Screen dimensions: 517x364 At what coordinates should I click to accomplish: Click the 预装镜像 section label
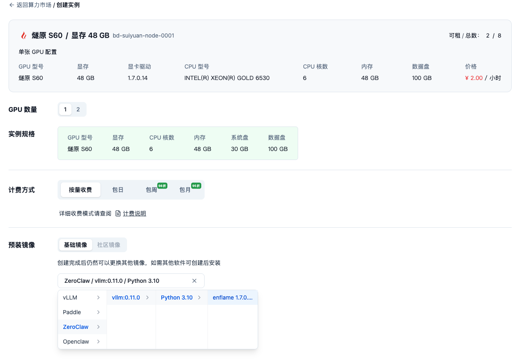click(22, 245)
